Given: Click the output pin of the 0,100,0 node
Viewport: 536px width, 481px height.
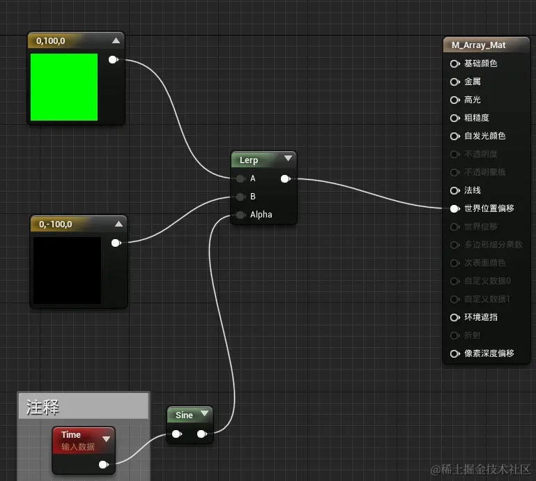Looking at the screenshot, I should (113, 60).
